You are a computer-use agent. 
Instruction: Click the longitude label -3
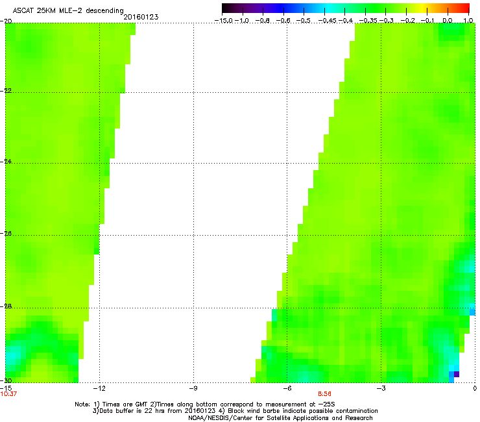381,389
